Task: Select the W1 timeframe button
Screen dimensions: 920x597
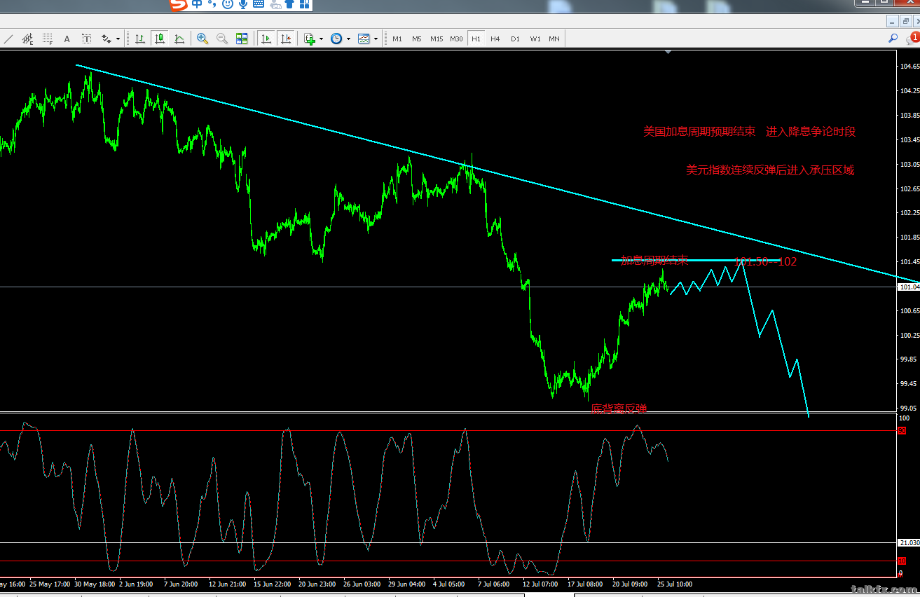Action: (535, 39)
